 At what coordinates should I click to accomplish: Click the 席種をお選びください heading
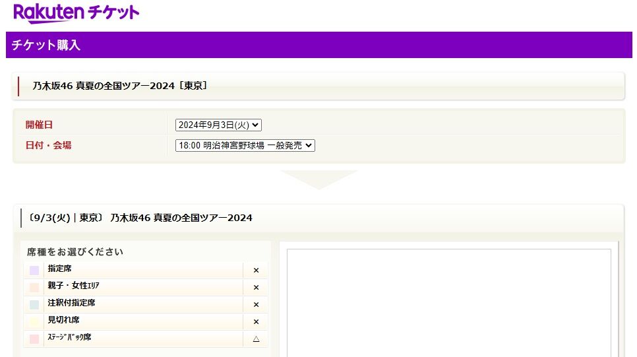click(x=75, y=252)
